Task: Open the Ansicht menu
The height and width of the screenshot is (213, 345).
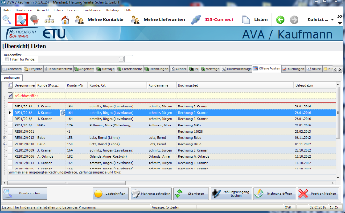Action: tap(43, 10)
